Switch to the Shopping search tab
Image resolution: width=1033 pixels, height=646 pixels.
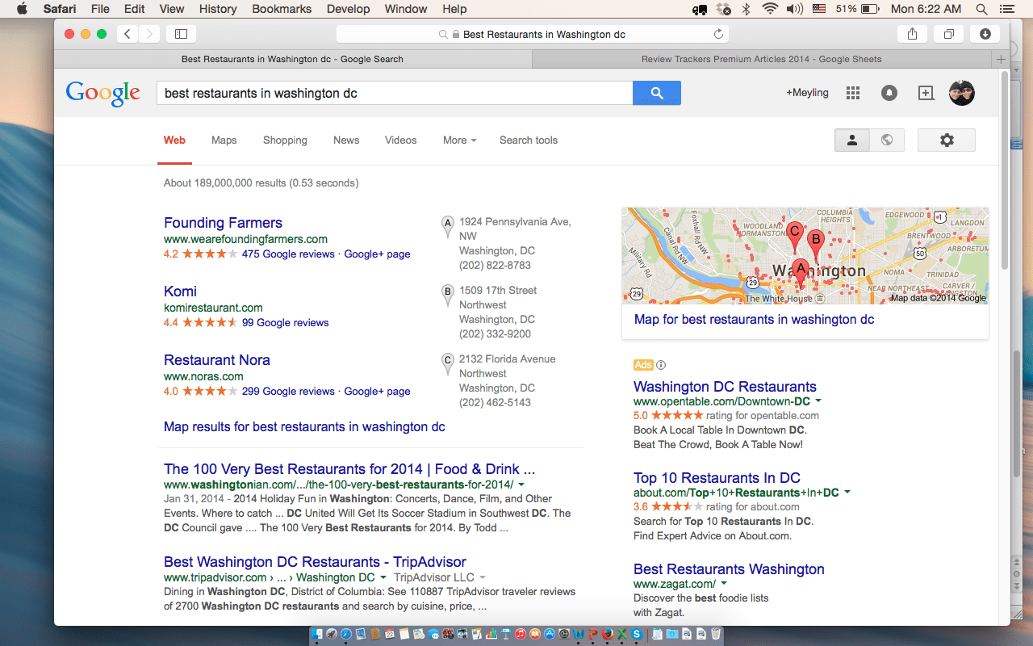tap(285, 140)
